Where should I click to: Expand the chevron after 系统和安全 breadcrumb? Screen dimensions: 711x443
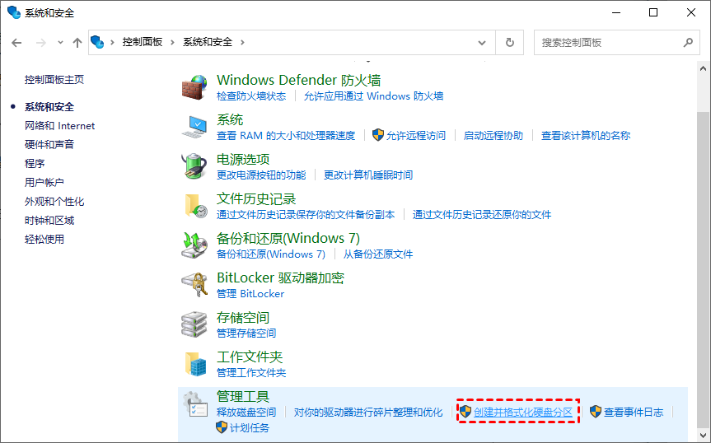pyautogui.click(x=242, y=43)
